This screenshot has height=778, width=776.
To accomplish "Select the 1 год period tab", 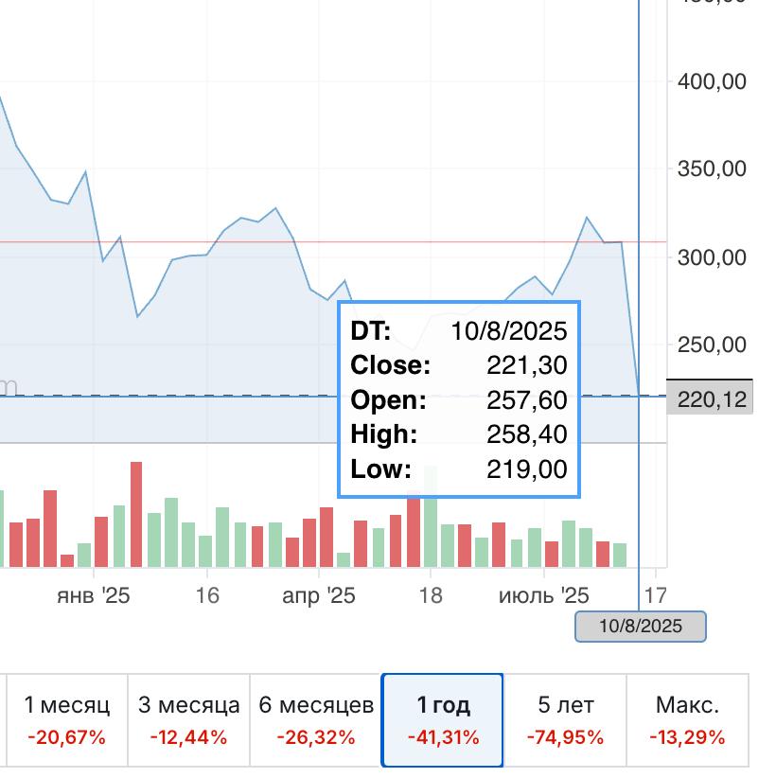I will pyautogui.click(x=443, y=720).
